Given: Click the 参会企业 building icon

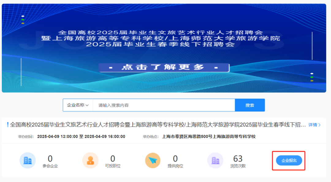Looking at the screenshot, I should coord(28,161).
